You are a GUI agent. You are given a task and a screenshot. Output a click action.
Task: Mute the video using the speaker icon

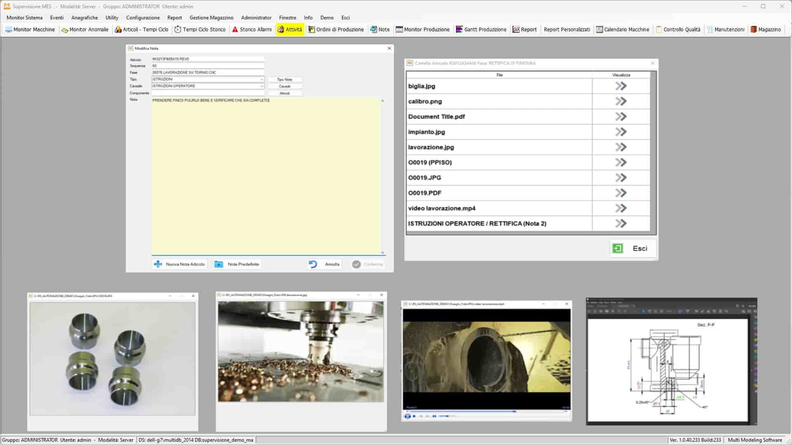coord(434,416)
